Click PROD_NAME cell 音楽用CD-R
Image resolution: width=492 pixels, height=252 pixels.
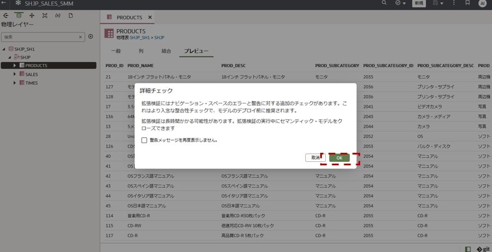pos(139,216)
